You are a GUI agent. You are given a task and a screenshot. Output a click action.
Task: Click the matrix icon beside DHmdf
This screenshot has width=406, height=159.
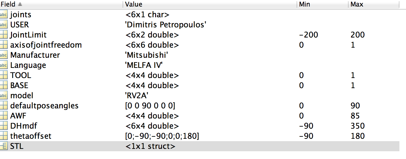tap(4, 126)
